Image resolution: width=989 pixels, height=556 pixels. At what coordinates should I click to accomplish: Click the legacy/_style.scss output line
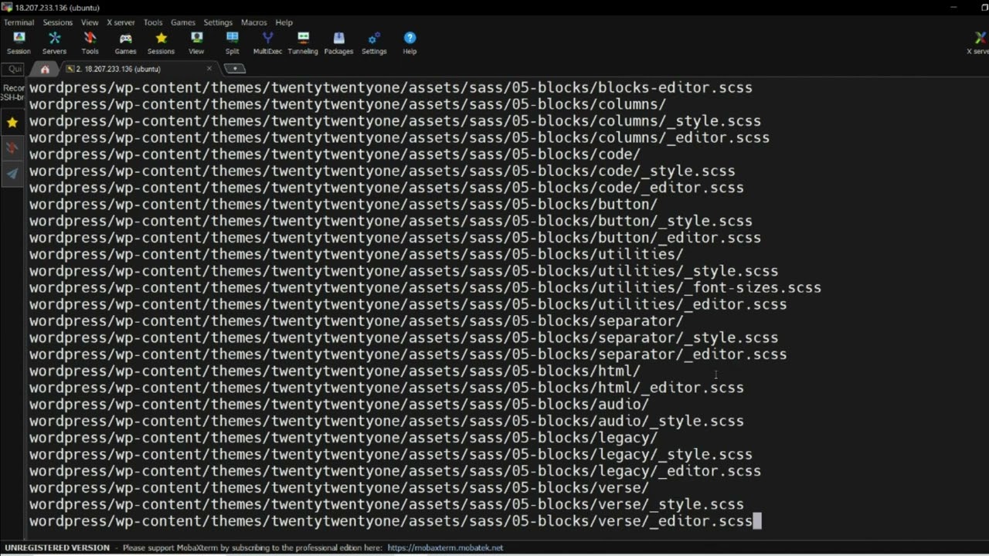[391, 454]
